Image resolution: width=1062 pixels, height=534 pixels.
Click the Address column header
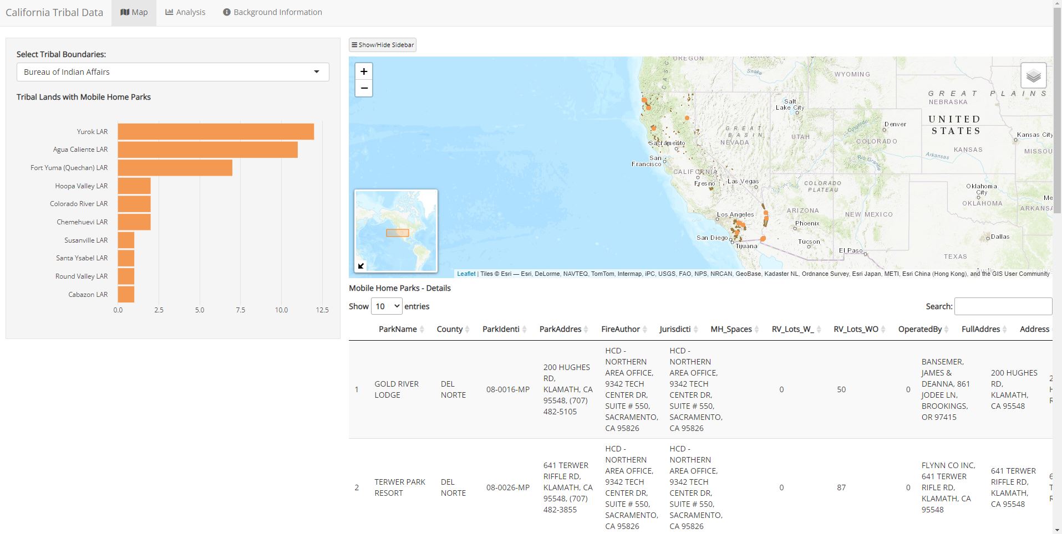click(x=1034, y=329)
